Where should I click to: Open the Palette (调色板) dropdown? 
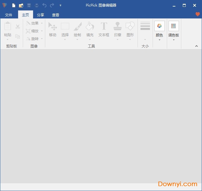tap(174, 31)
